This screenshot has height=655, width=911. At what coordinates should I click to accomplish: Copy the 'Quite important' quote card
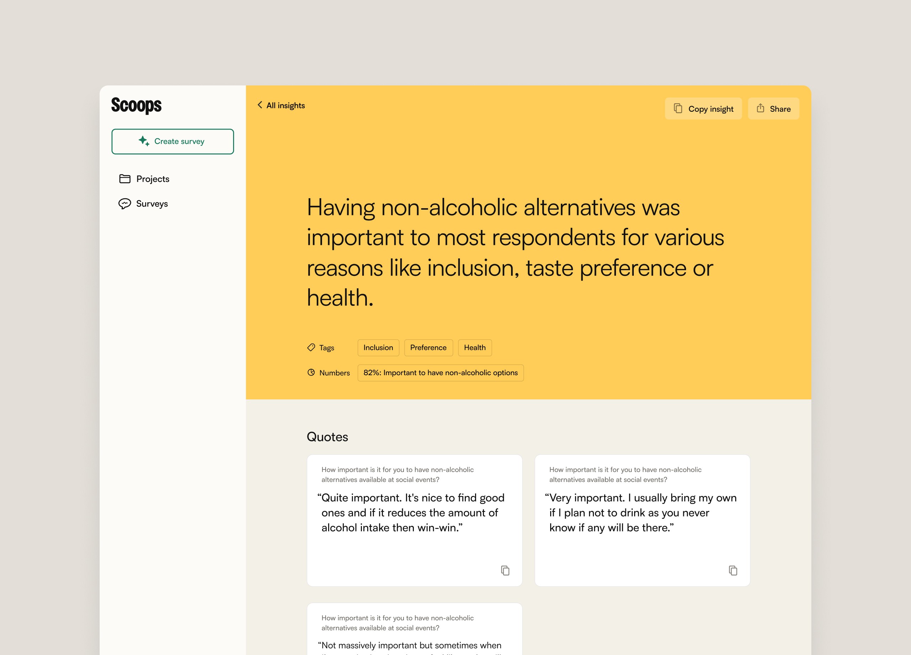pyautogui.click(x=505, y=570)
